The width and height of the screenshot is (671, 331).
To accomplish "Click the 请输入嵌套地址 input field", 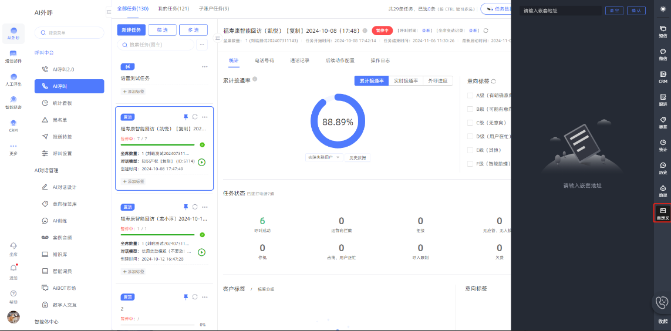I will tap(560, 11).
